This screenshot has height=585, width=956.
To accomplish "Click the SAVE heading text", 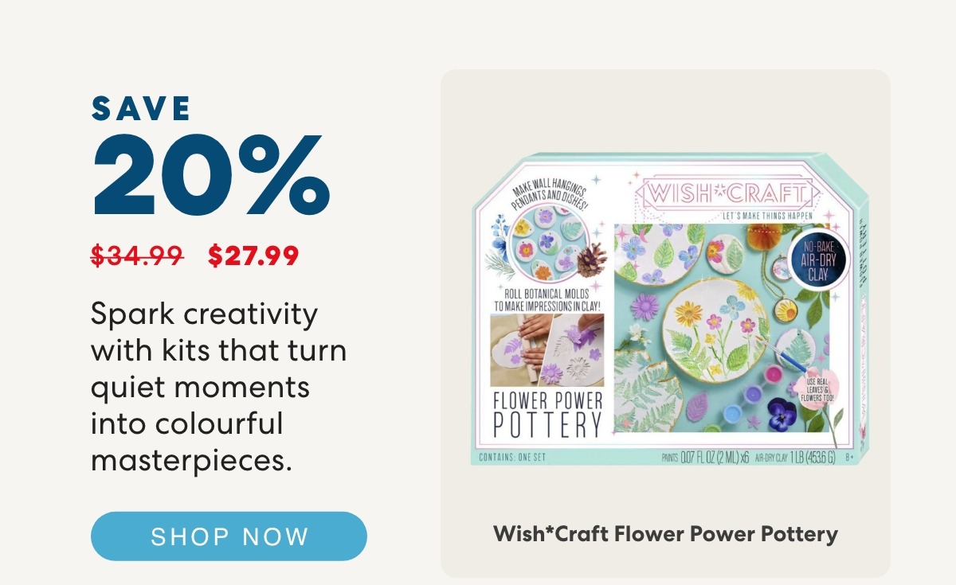I will click(142, 109).
